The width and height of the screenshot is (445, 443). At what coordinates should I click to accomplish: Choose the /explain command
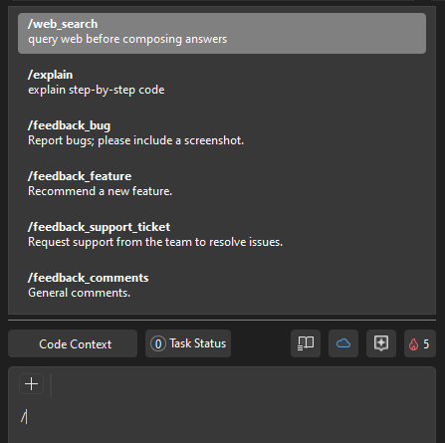tap(222, 83)
